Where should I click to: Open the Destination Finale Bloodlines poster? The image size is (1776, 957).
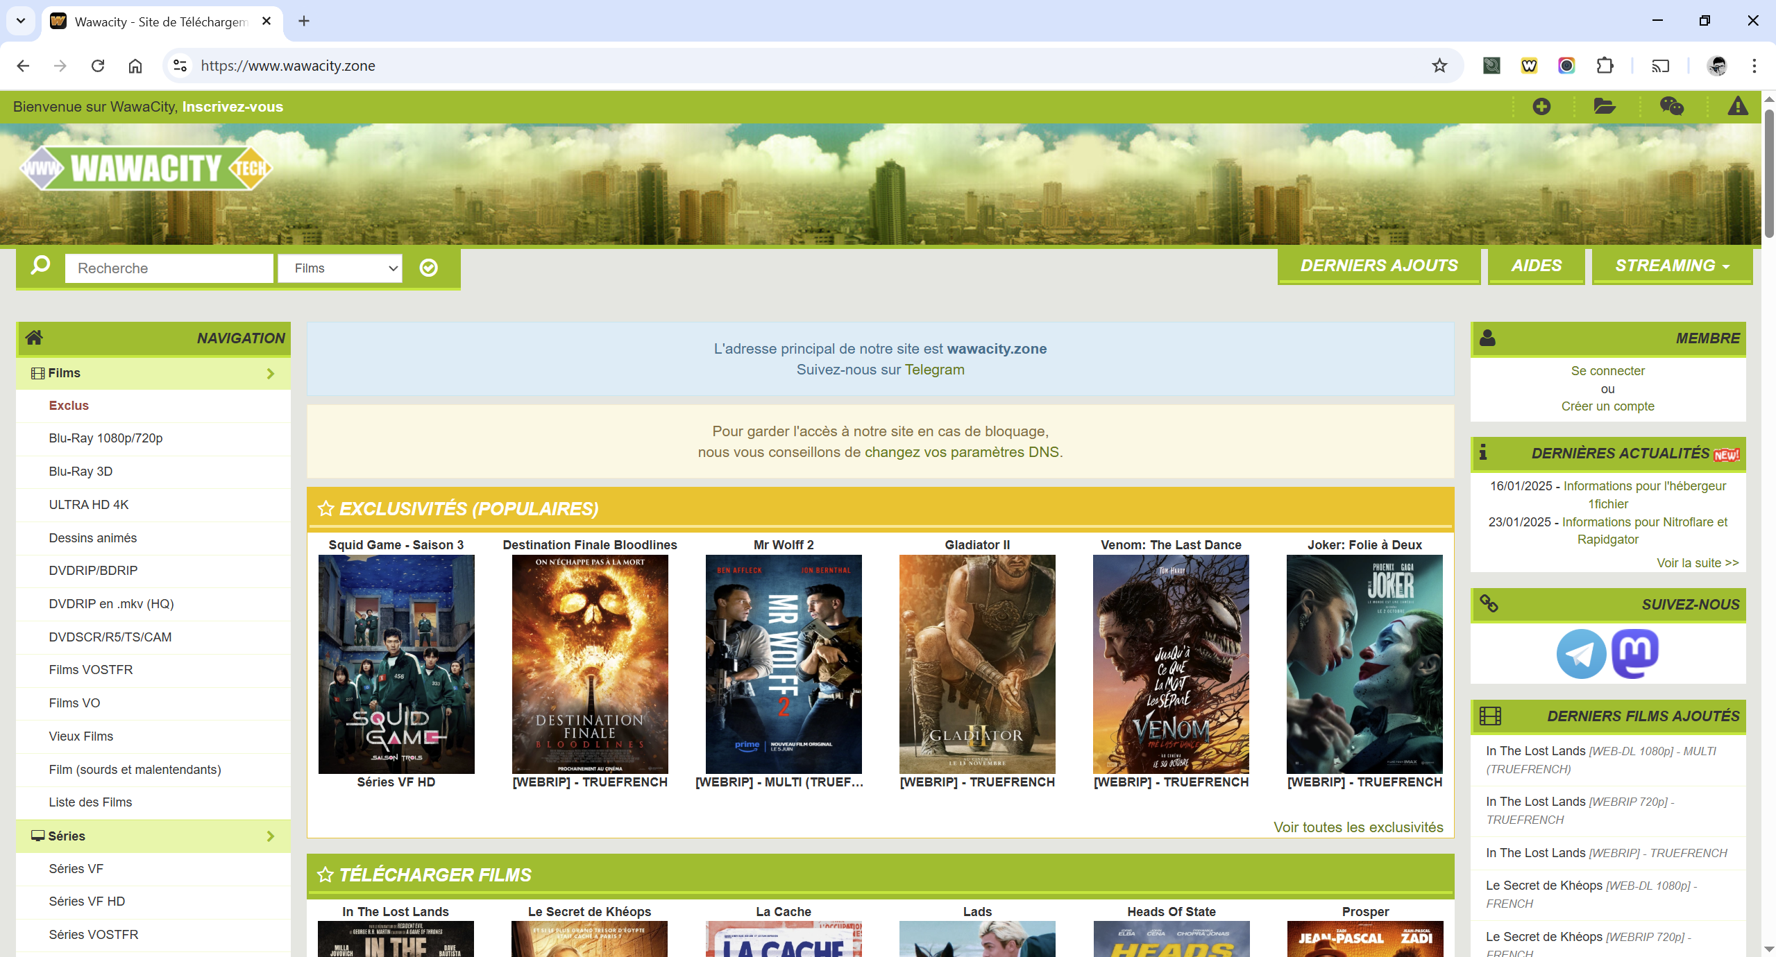[x=590, y=664]
